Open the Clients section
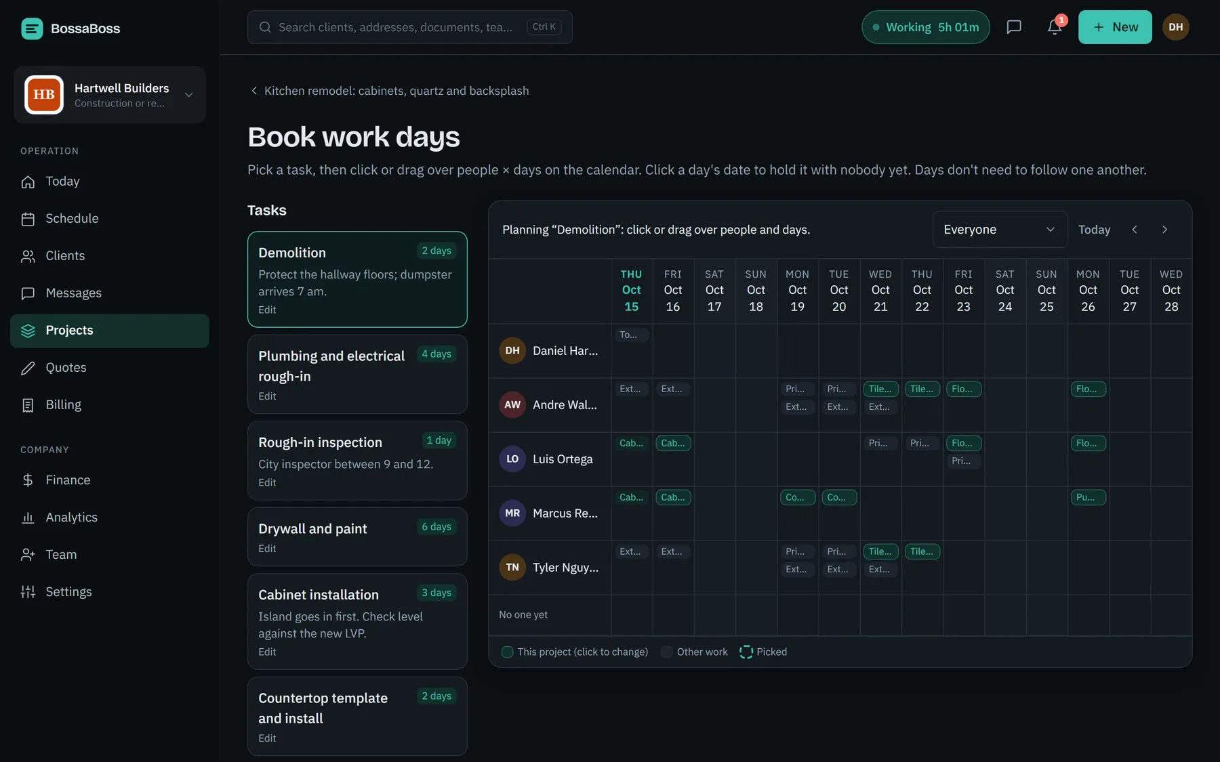The height and width of the screenshot is (762, 1220). click(110, 256)
